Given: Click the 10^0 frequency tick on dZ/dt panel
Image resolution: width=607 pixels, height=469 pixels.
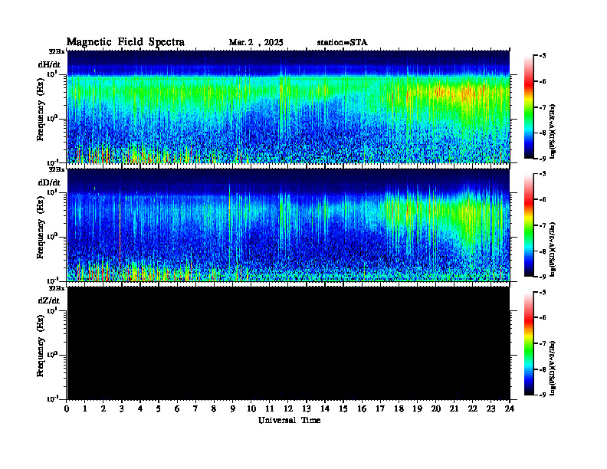Looking at the screenshot, I should tap(52, 355).
